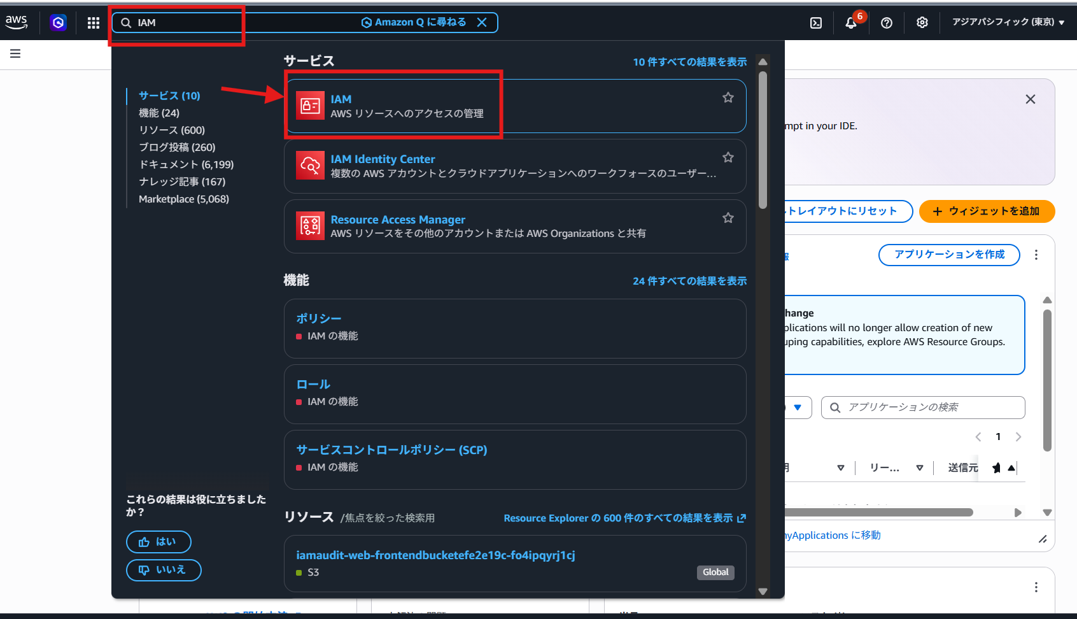Click the widget horizontal scrollbar

(879, 513)
